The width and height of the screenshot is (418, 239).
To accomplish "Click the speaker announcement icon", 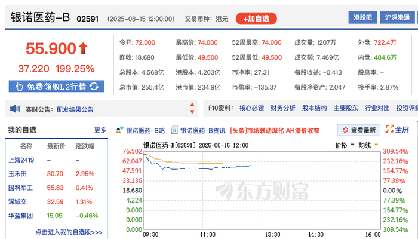I will click(15, 109).
